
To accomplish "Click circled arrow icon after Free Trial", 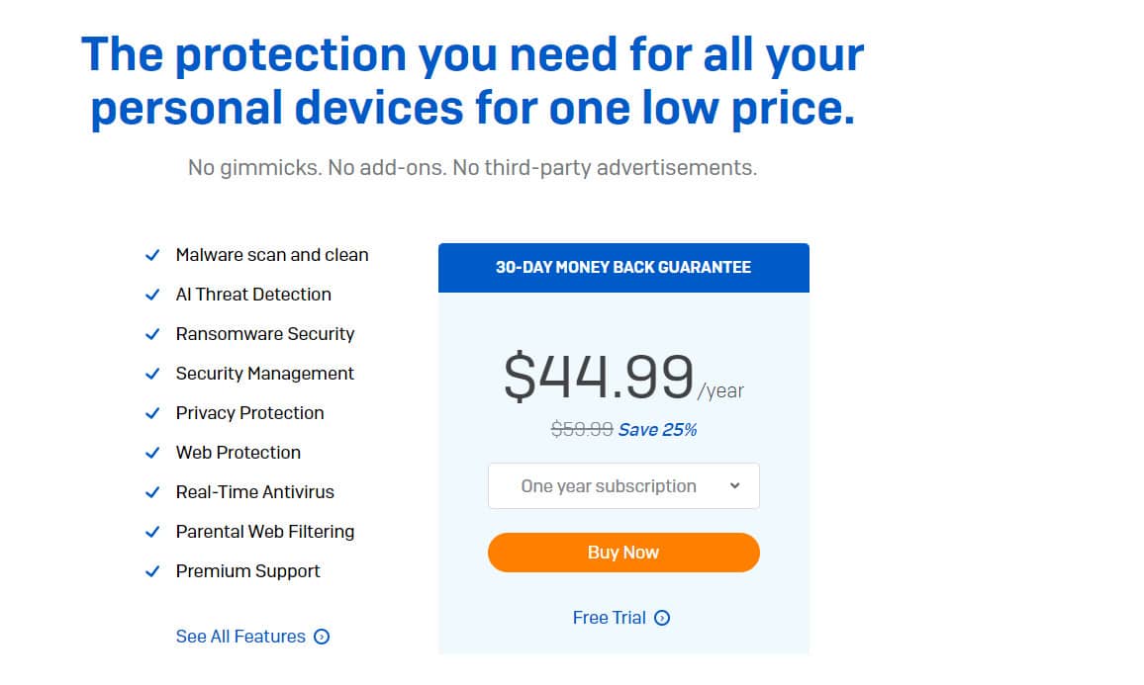I will [x=662, y=618].
